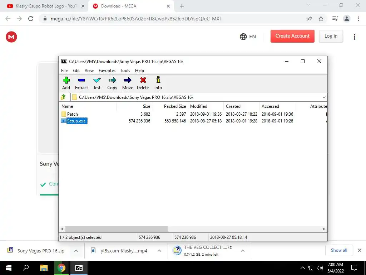366x275 pixels.
Task: Open the Favorites menu in 7-Zip
Action: pyautogui.click(x=107, y=71)
